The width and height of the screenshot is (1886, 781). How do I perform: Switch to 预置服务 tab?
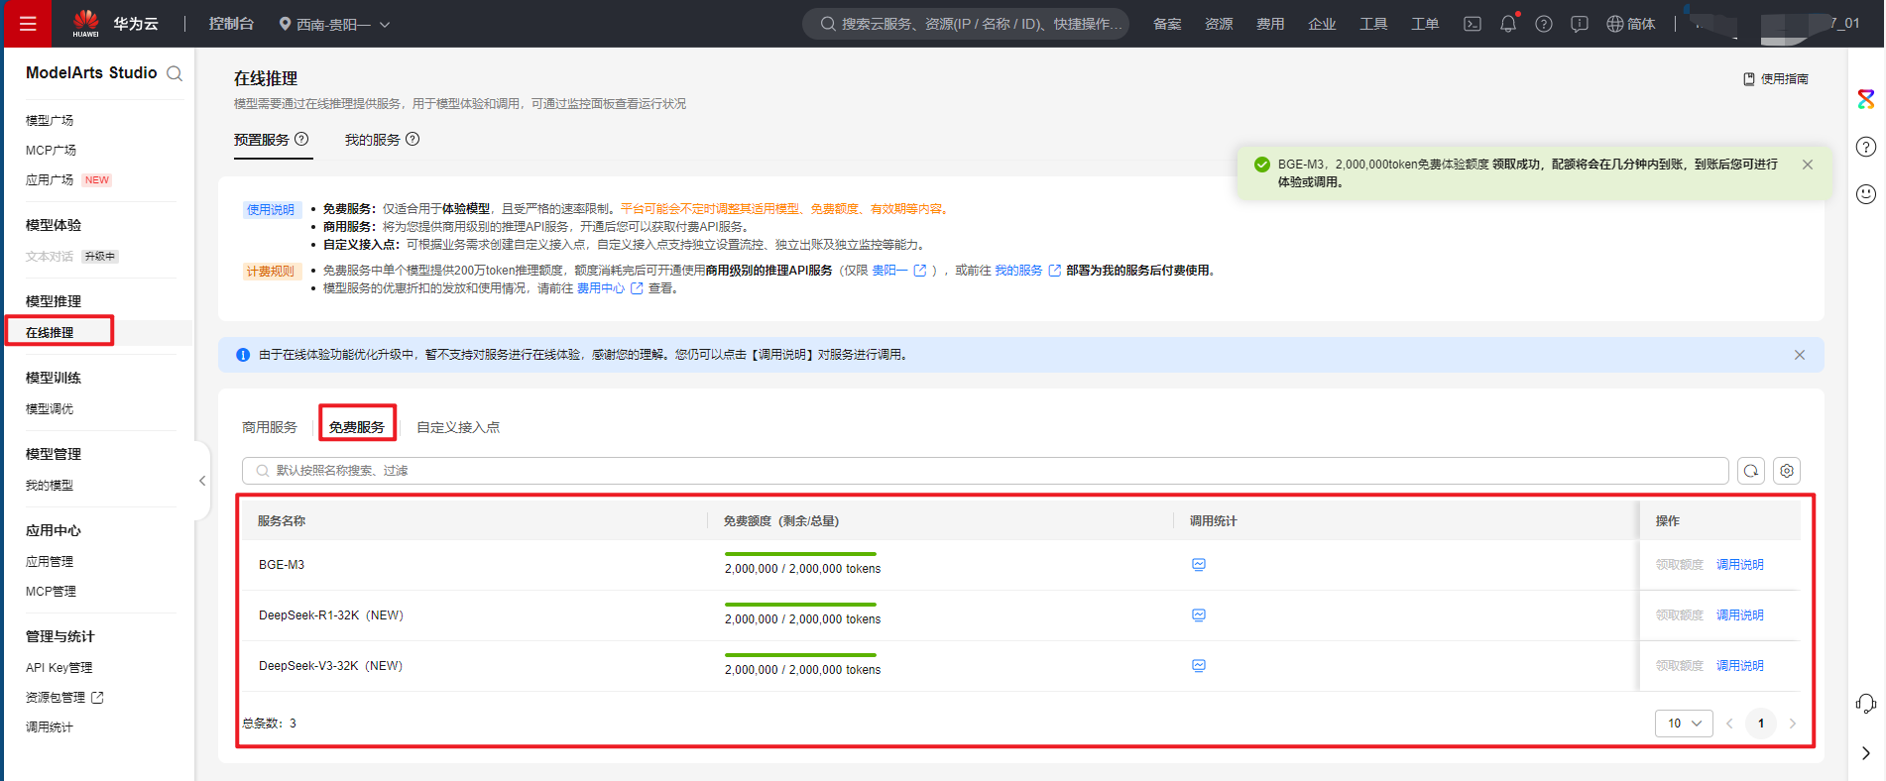[x=262, y=140]
